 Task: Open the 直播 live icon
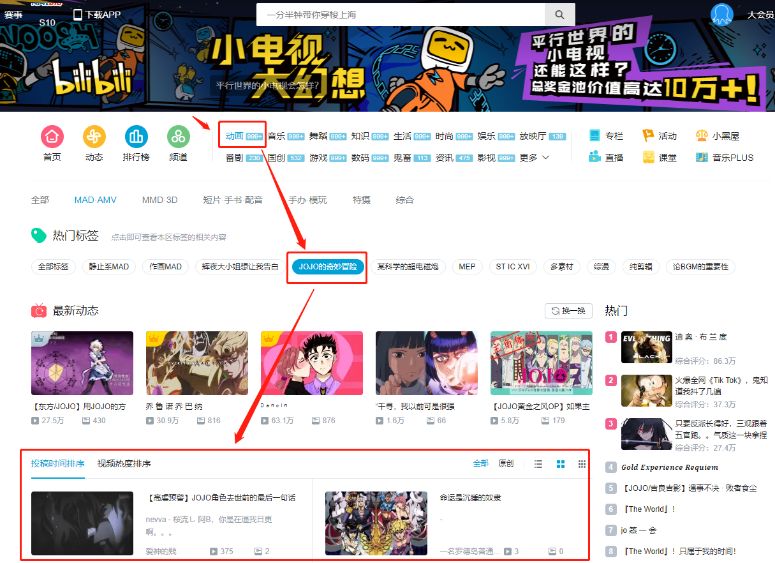(594, 157)
